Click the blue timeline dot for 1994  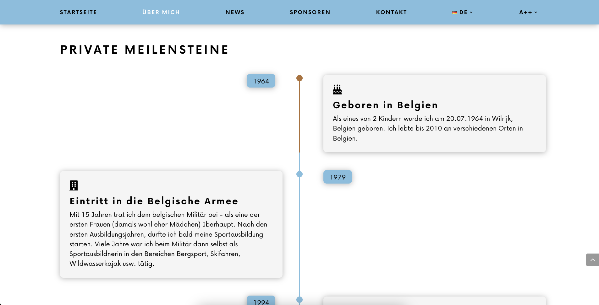(299, 300)
